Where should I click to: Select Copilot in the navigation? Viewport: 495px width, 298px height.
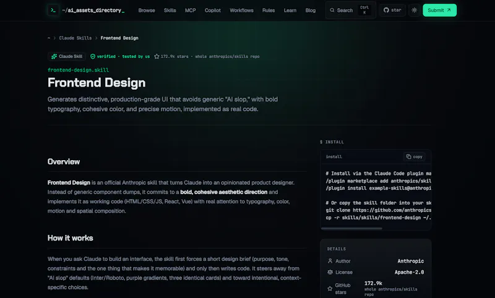pos(212,11)
